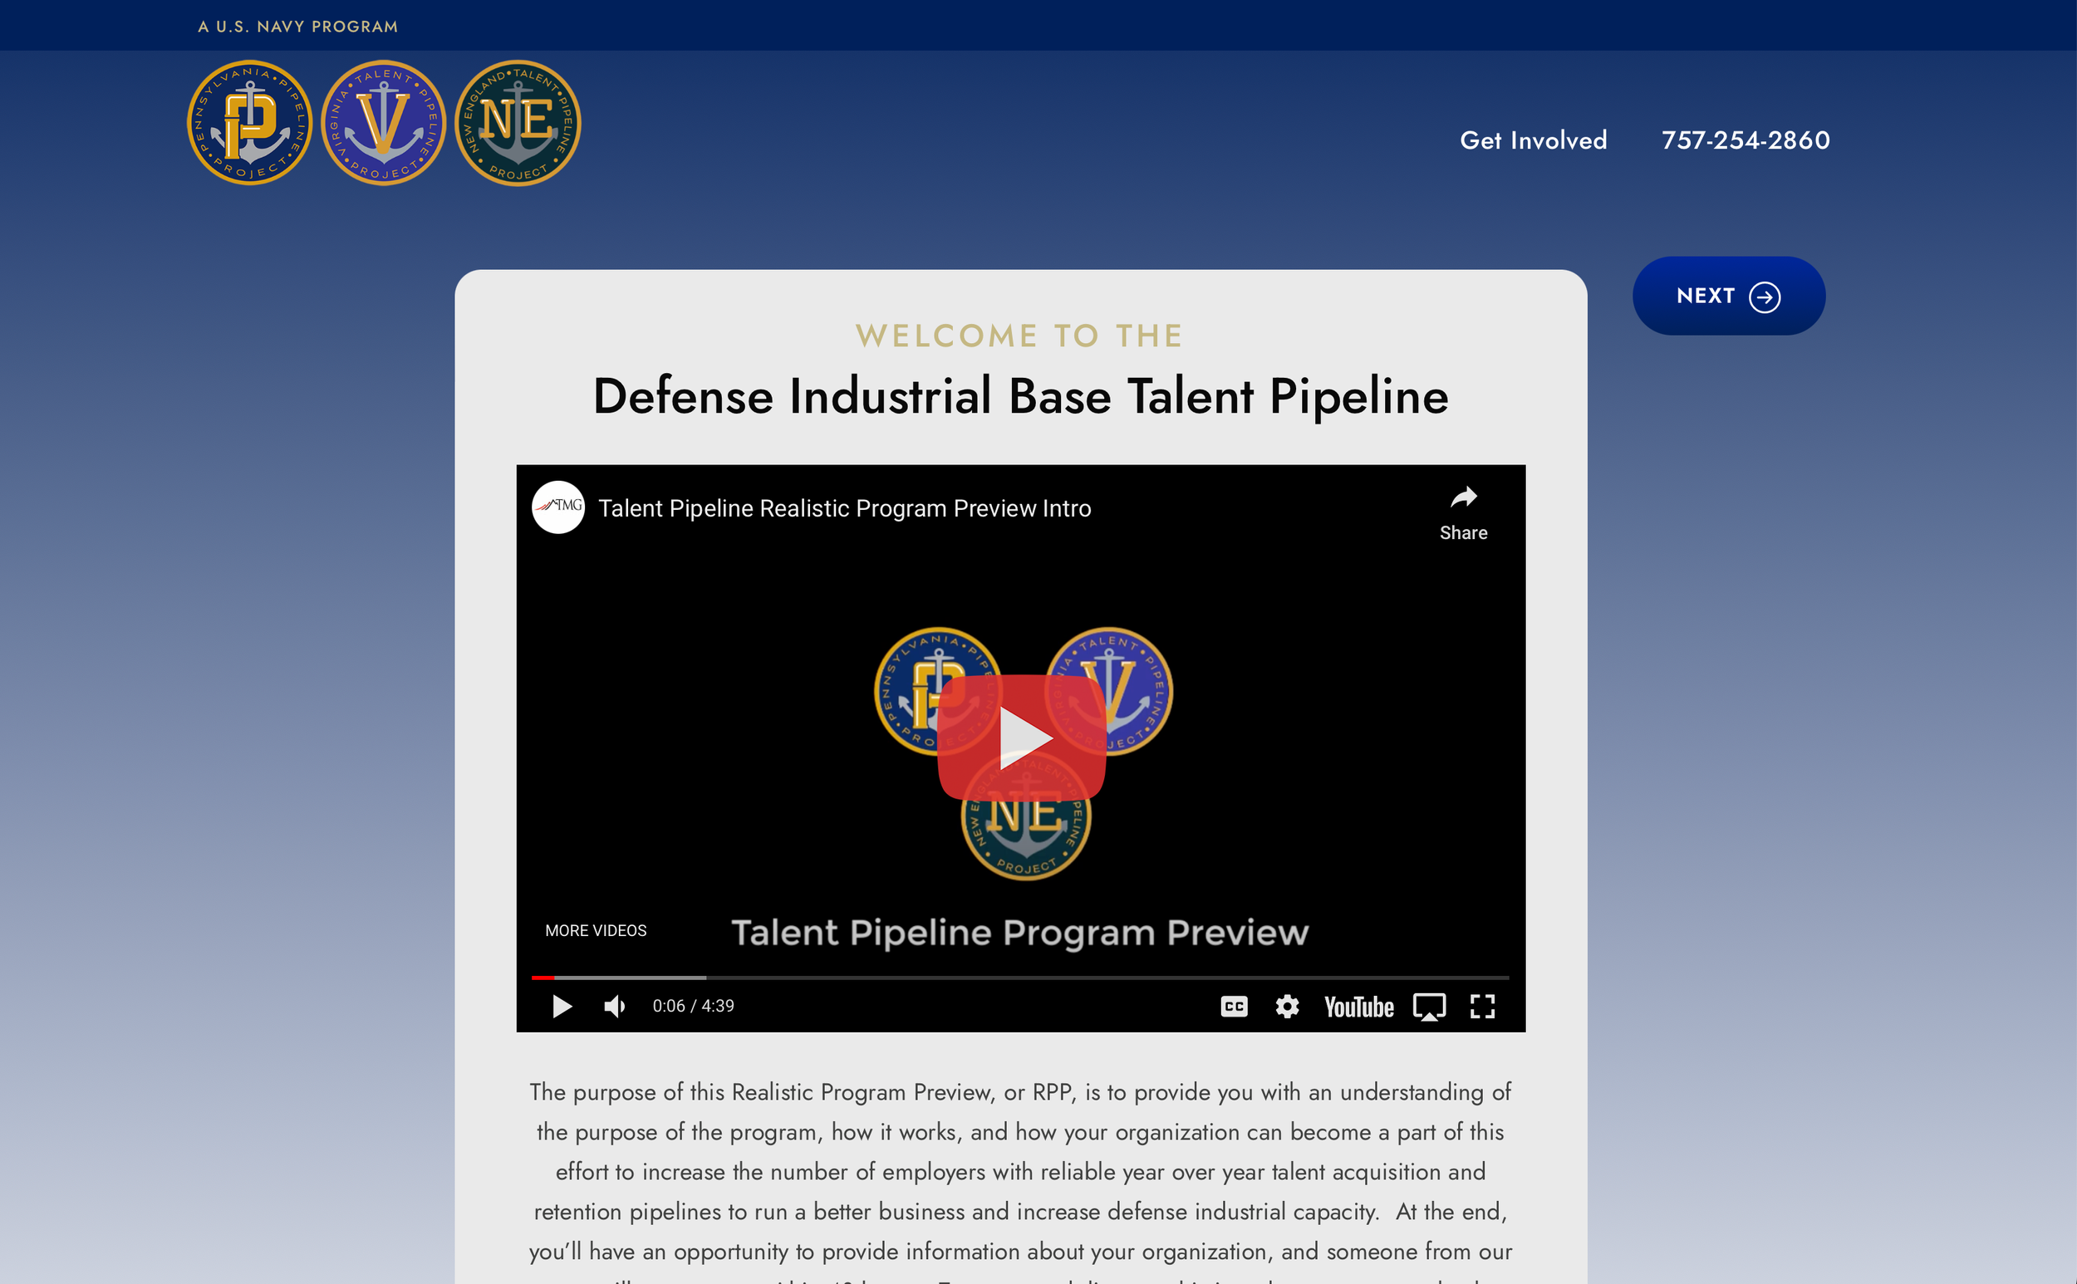Mute the video using the volume icon
2077x1284 pixels.
[x=613, y=1007]
